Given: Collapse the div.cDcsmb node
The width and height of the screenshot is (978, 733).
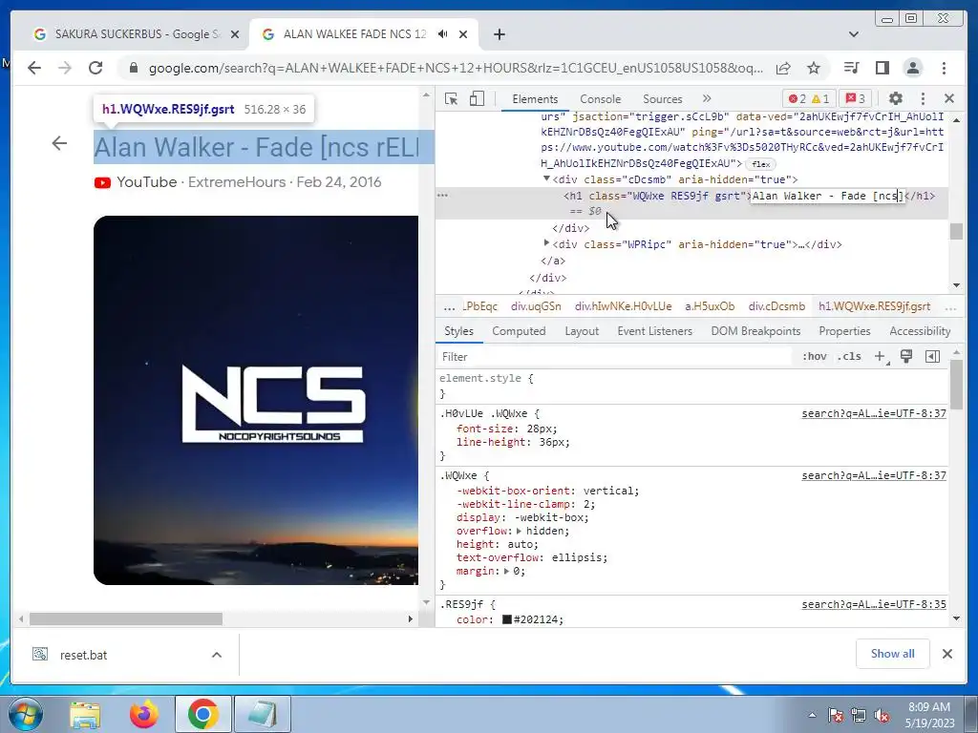Looking at the screenshot, I should (546, 178).
